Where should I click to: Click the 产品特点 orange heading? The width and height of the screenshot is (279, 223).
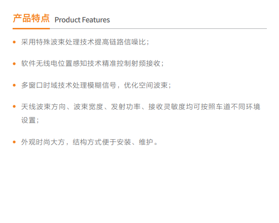coord(31,18)
